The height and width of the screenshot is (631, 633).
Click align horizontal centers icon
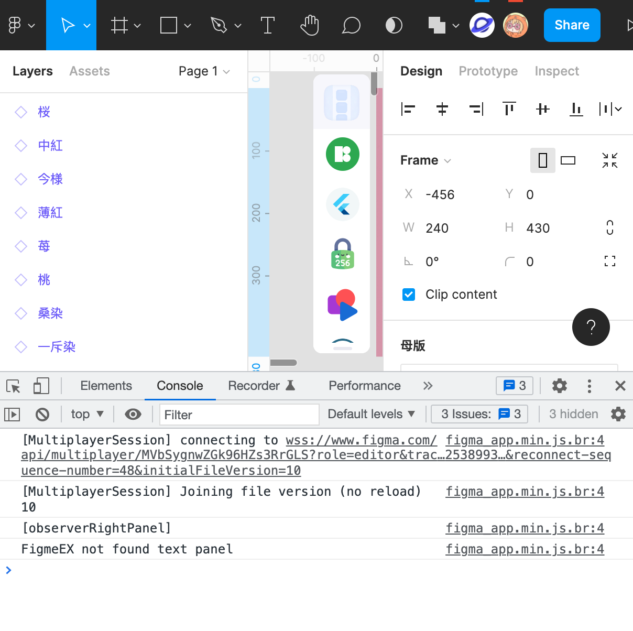(442, 109)
